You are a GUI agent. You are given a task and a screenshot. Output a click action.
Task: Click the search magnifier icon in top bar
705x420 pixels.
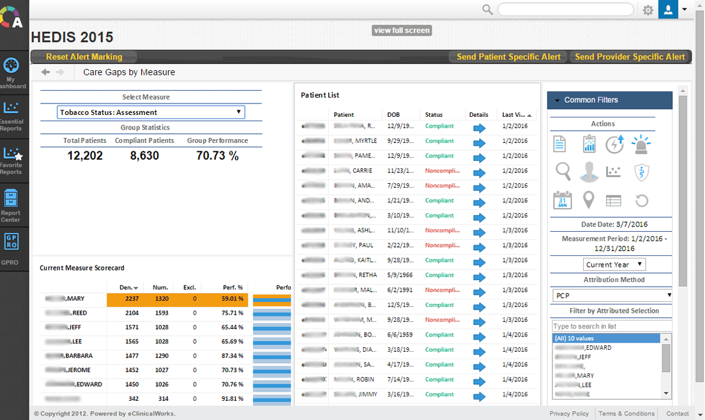tap(487, 10)
